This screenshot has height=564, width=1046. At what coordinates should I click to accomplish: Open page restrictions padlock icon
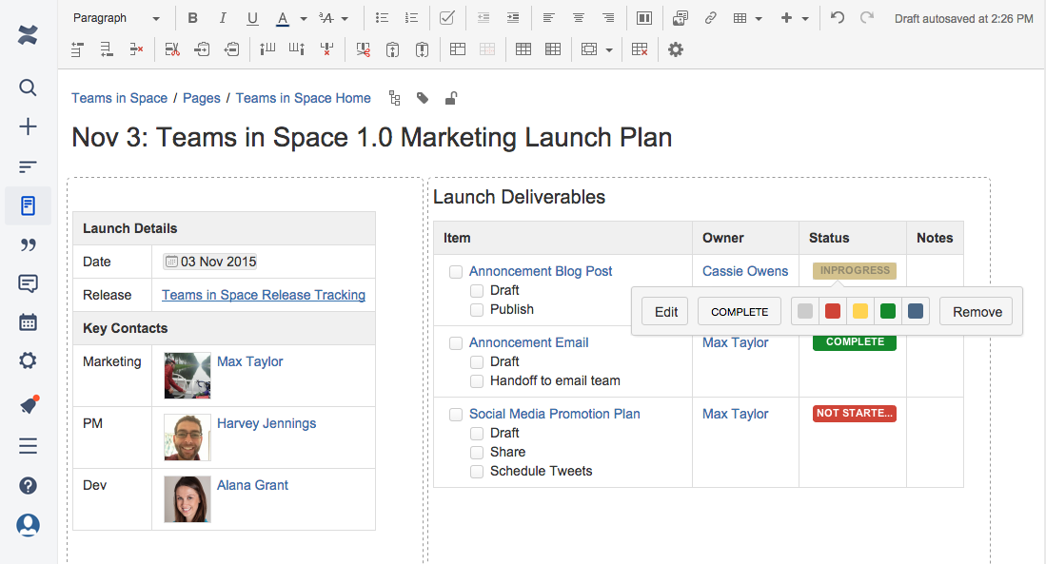pos(450,98)
